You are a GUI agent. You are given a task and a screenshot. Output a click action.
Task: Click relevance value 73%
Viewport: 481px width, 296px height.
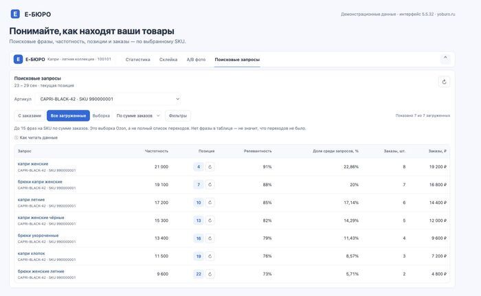point(267,274)
